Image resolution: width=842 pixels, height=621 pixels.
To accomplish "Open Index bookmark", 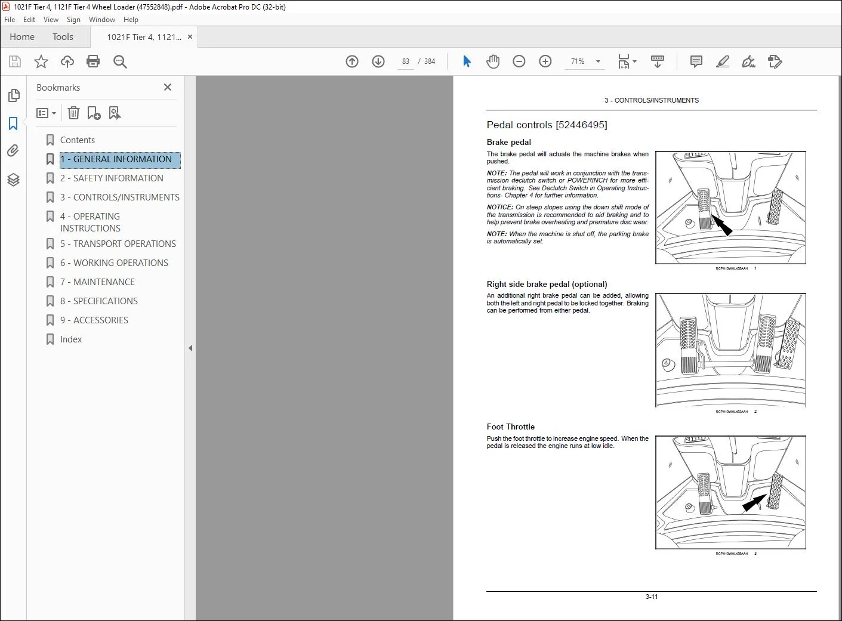I will [71, 339].
